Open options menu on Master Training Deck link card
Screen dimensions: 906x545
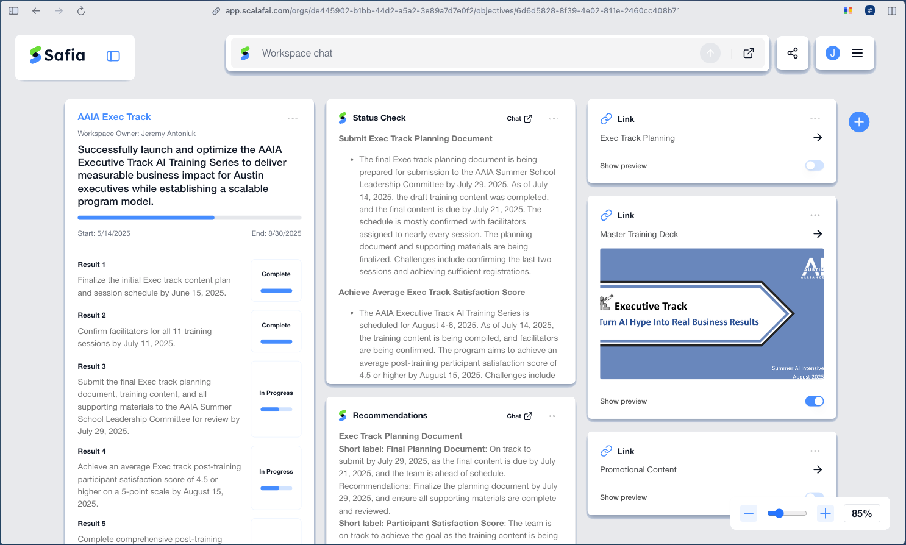815,215
